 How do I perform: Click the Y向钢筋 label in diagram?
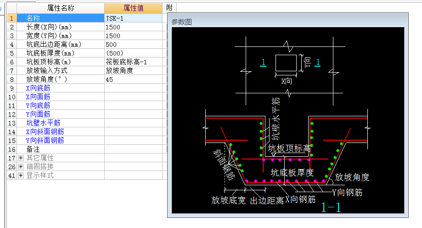[x=347, y=193]
